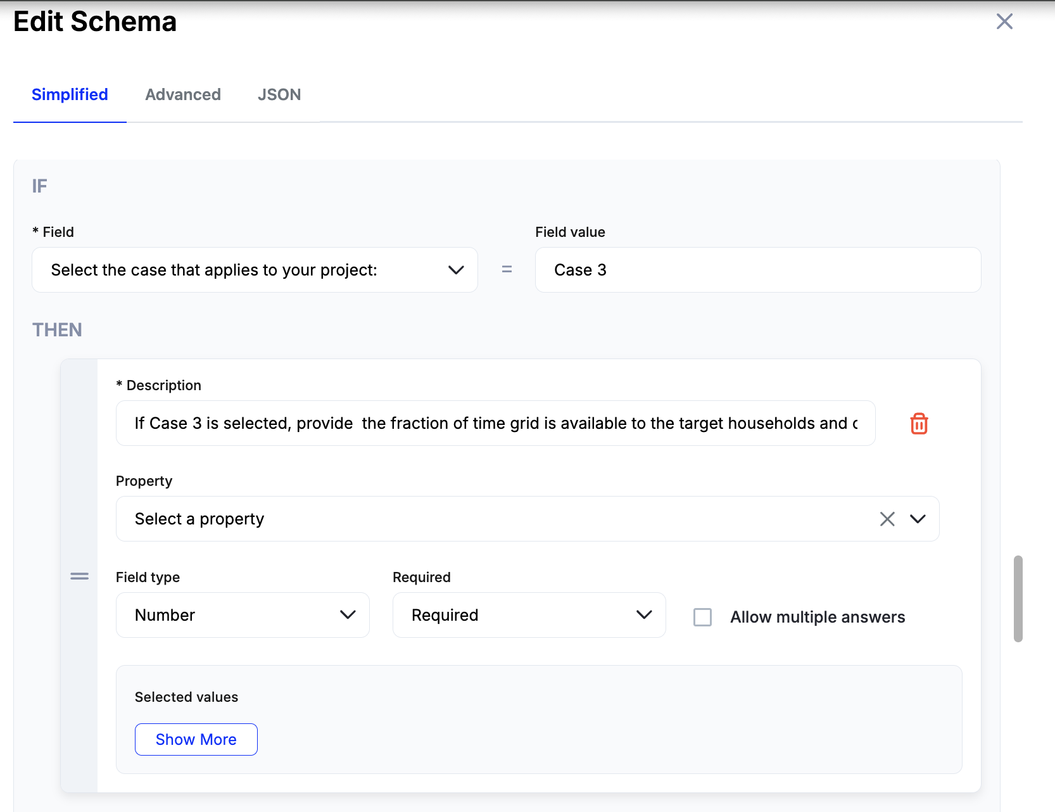This screenshot has height=812, width=1055.
Task: Grab the drag handle of the THEN block
Action: click(79, 576)
